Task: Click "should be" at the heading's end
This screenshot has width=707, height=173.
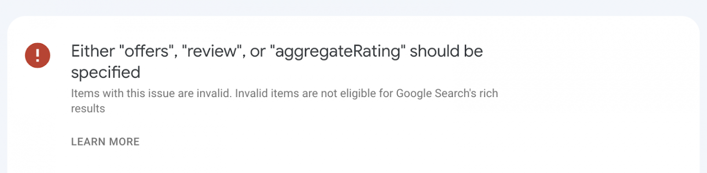Action: [446, 52]
